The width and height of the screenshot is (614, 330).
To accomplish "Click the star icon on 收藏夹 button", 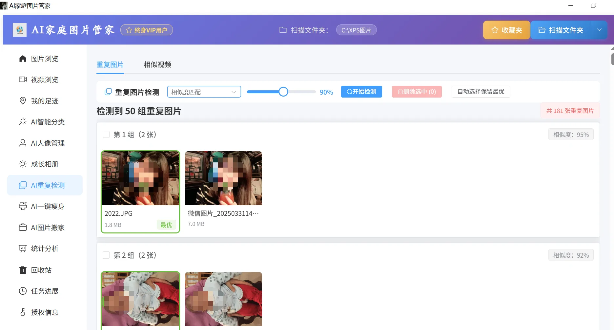I will [x=495, y=30].
